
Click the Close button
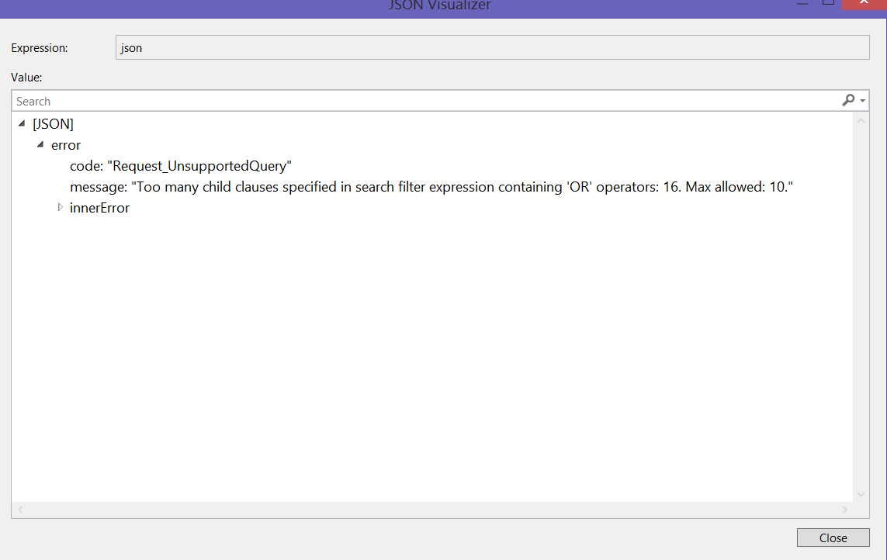[x=833, y=537]
